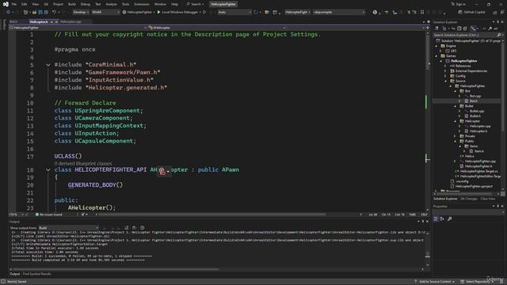Click the 0 derived Blueprint classes CodeLens link

(x=83, y=164)
